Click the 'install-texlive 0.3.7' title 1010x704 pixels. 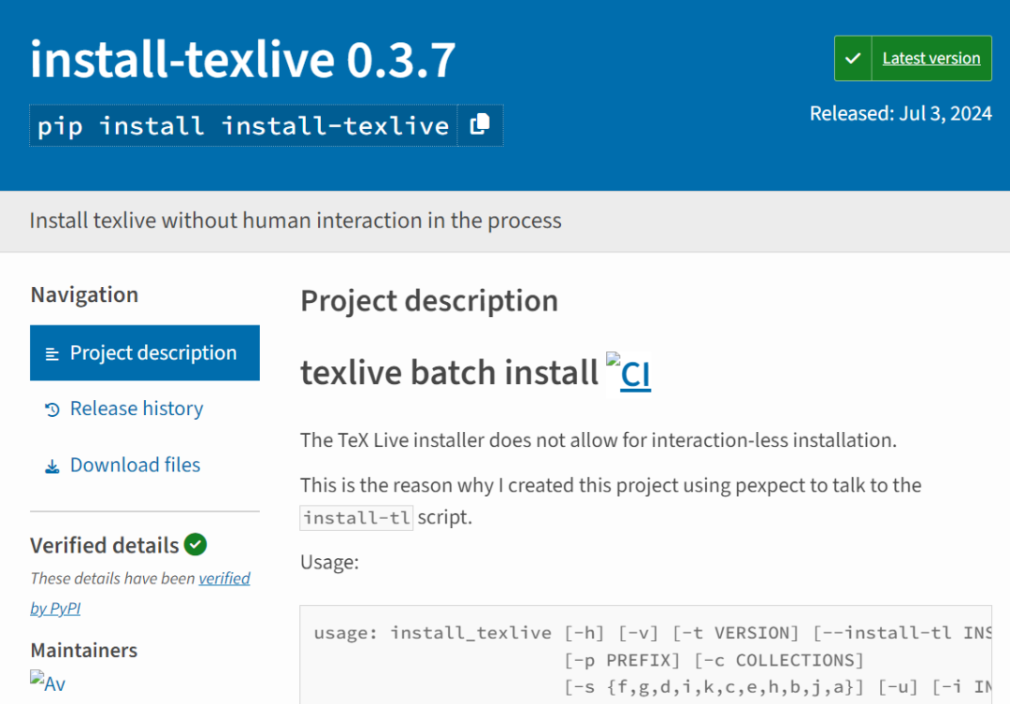click(x=243, y=59)
